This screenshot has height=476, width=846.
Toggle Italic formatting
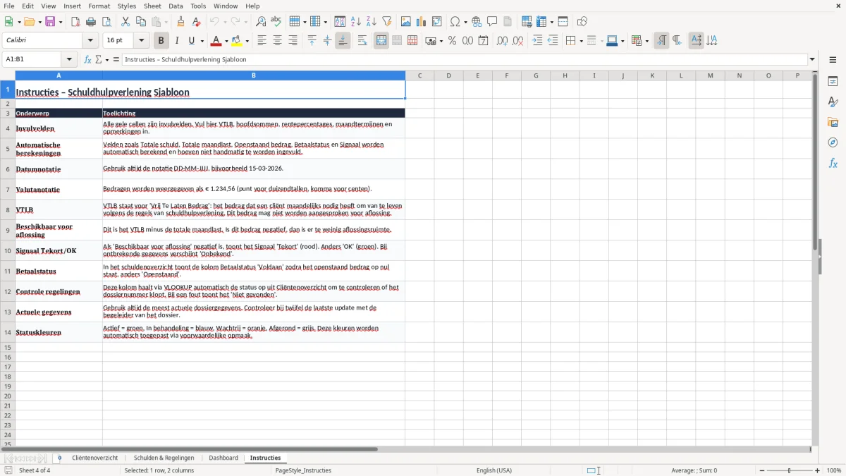pyautogui.click(x=176, y=41)
